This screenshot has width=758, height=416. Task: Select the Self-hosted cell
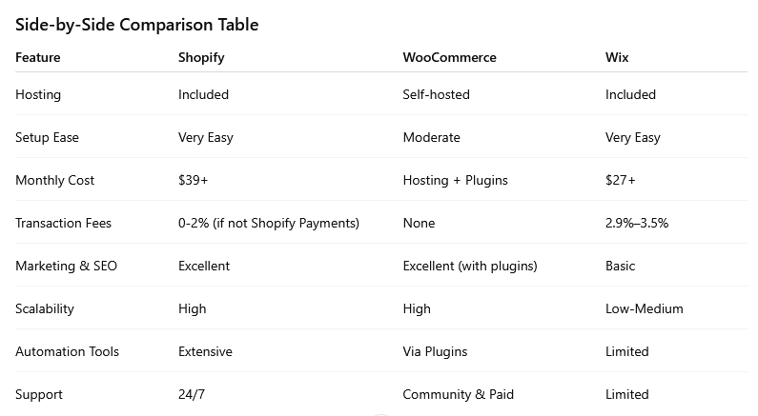coord(436,94)
